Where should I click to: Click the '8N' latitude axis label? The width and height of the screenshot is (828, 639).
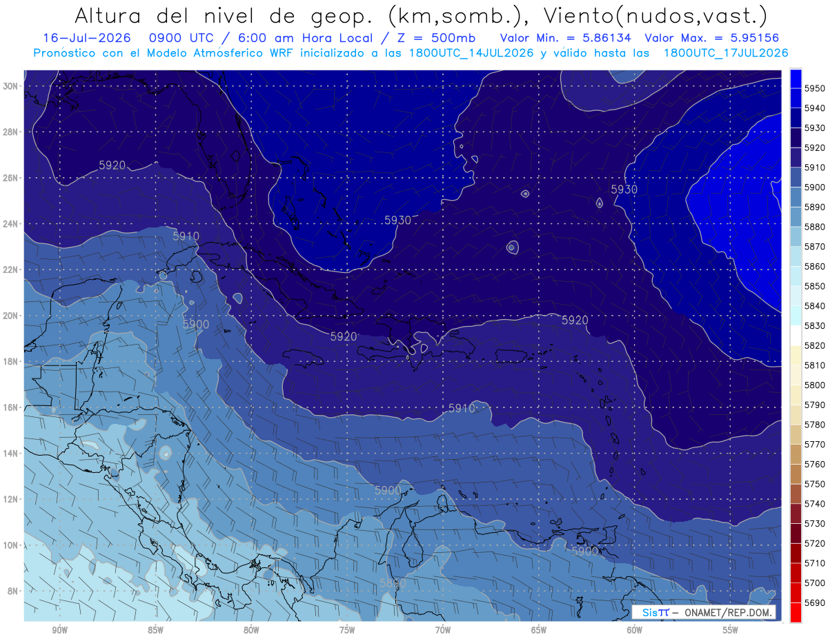tap(13, 591)
